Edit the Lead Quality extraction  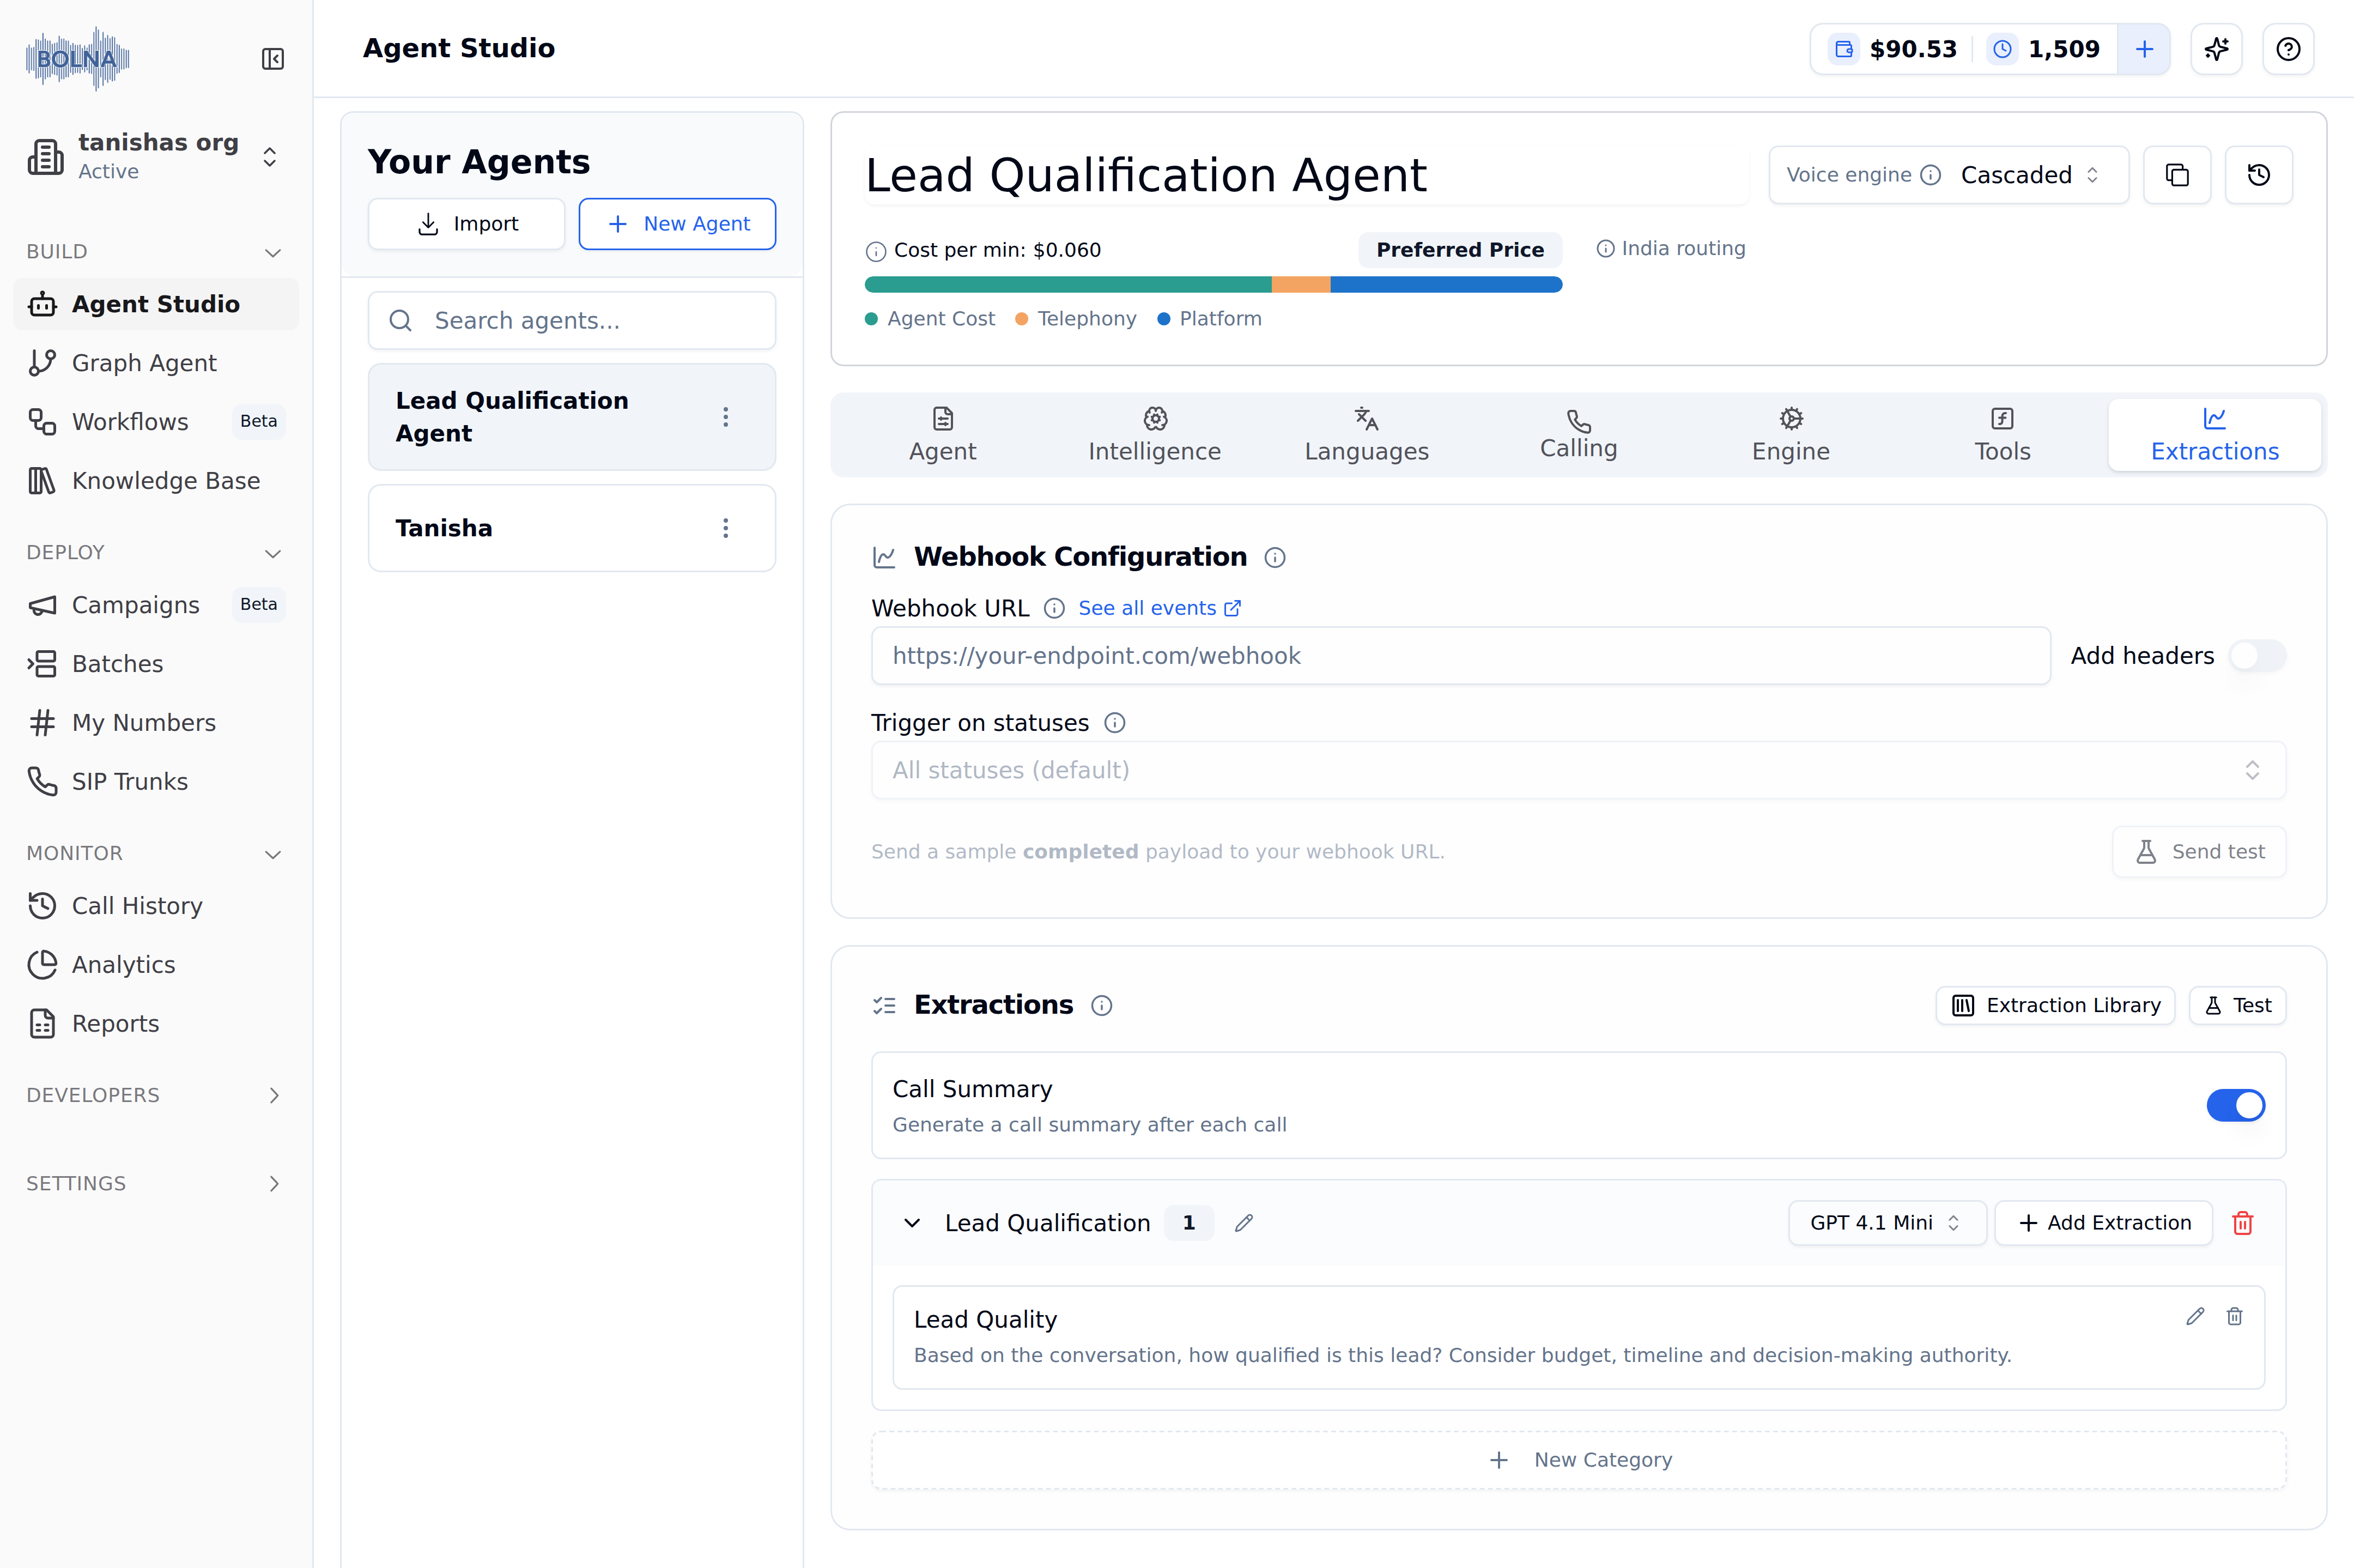click(2195, 1317)
